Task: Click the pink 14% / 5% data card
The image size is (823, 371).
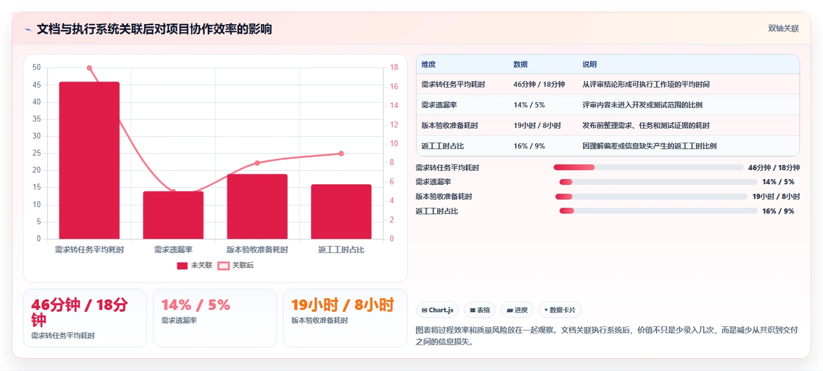Action: click(215, 318)
